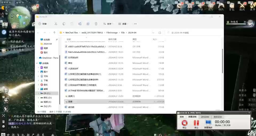256x136 pixels.
Task: Click the Copy icon in Explorer toolbar
Action: [64, 24]
